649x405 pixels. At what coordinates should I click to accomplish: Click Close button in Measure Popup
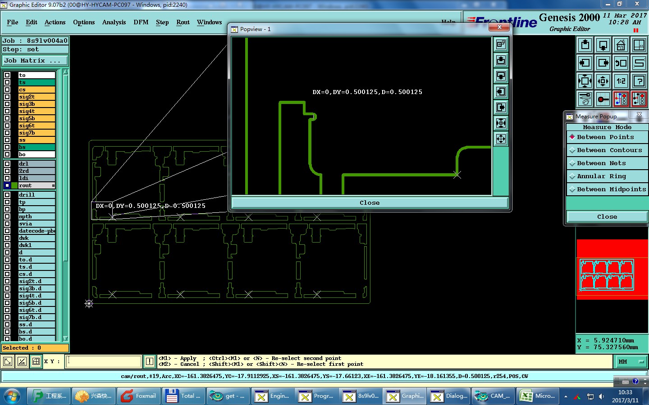607,217
